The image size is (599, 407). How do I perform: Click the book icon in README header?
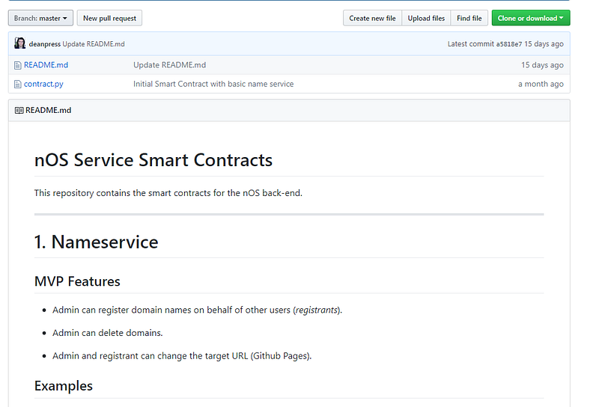tap(19, 110)
